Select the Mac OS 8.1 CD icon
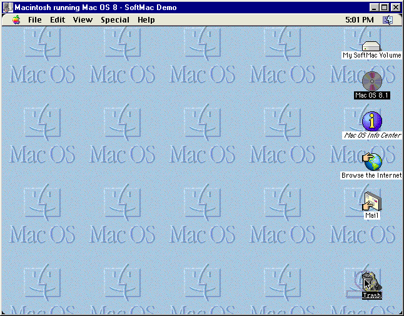The image size is (404, 316). pyautogui.click(x=372, y=81)
